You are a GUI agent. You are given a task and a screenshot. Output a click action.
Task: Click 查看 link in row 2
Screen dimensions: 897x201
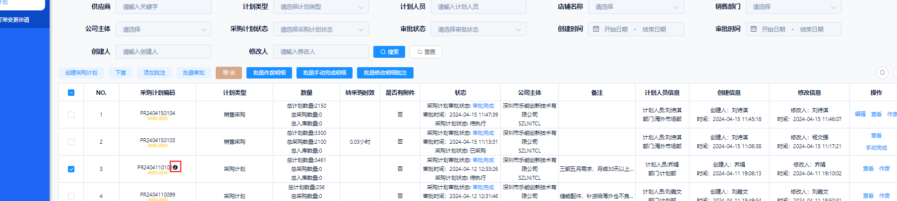point(876,136)
